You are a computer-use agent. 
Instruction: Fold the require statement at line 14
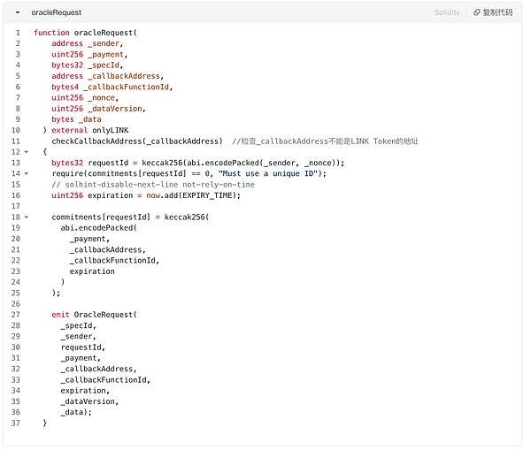(x=26, y=173)
